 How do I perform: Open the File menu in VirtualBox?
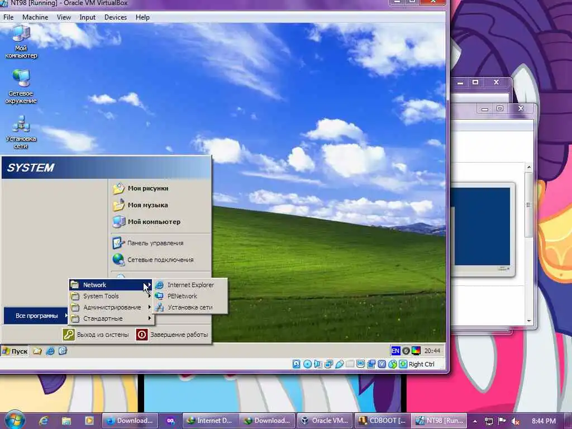(8, 17)
